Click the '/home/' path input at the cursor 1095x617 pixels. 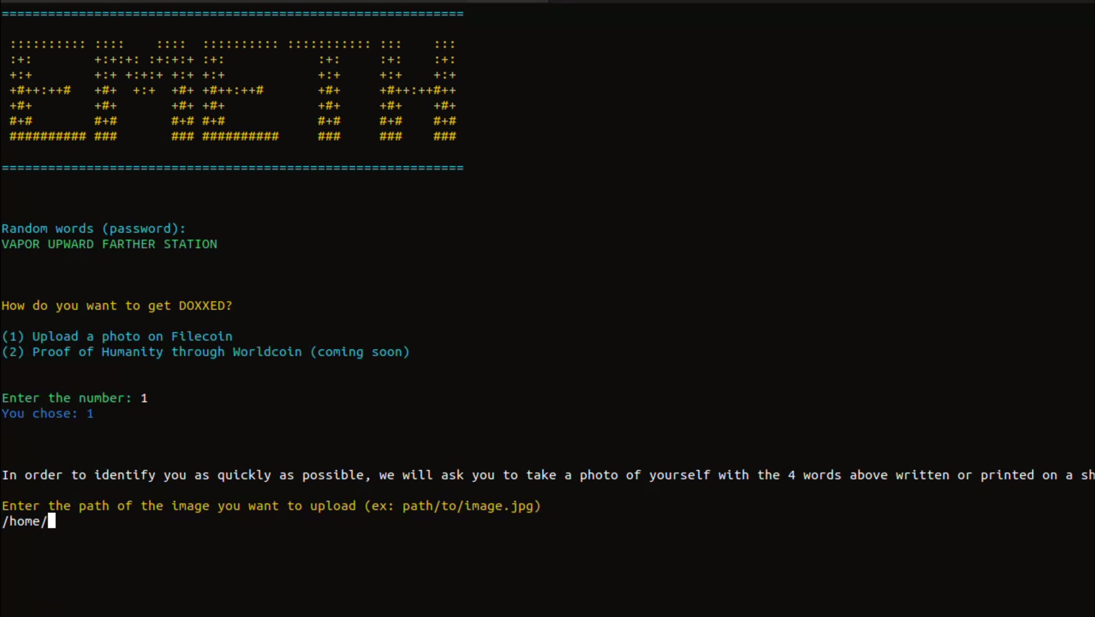(29, 521)
